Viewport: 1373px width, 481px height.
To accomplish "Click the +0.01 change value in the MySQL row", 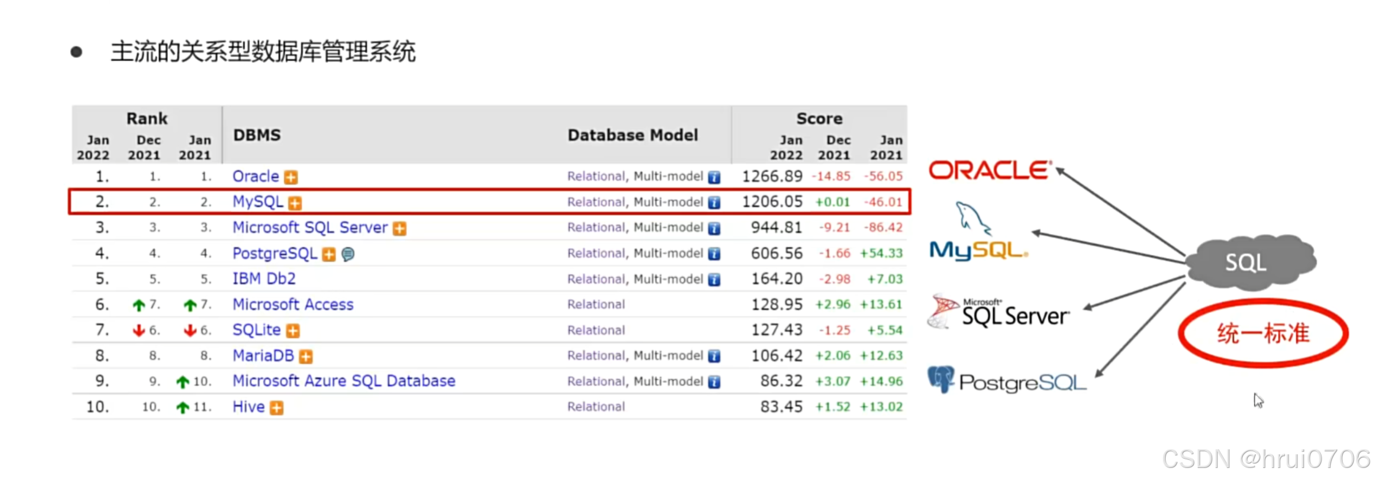I will [832, 202].
